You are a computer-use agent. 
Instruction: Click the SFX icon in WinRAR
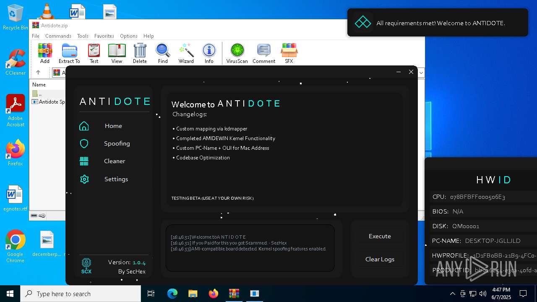pyautogui.click(x=289, y=53)
